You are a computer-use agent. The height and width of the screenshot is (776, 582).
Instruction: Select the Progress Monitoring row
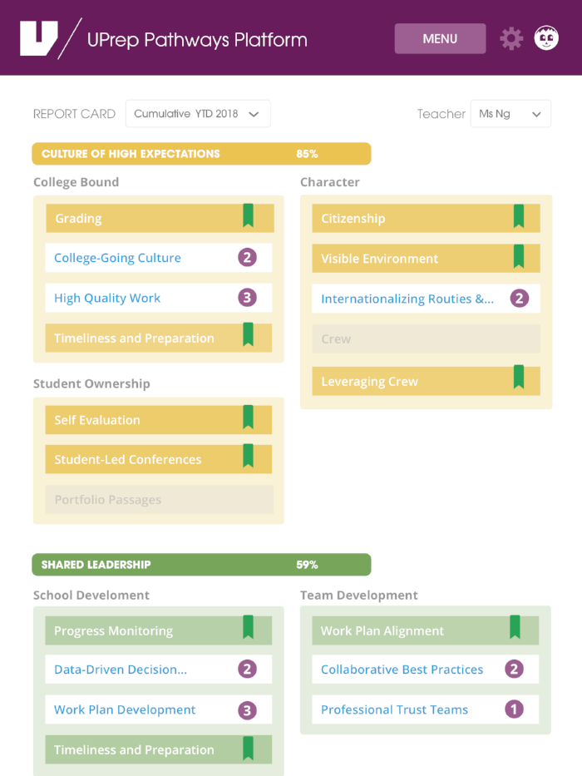pos(159,630)
